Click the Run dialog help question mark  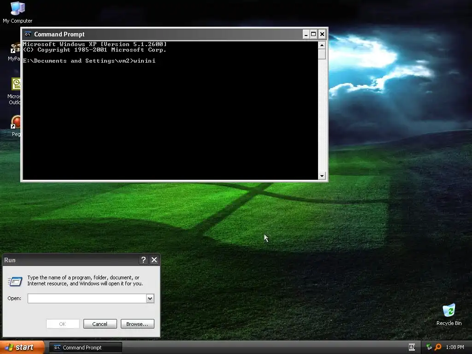click(144, 260)
